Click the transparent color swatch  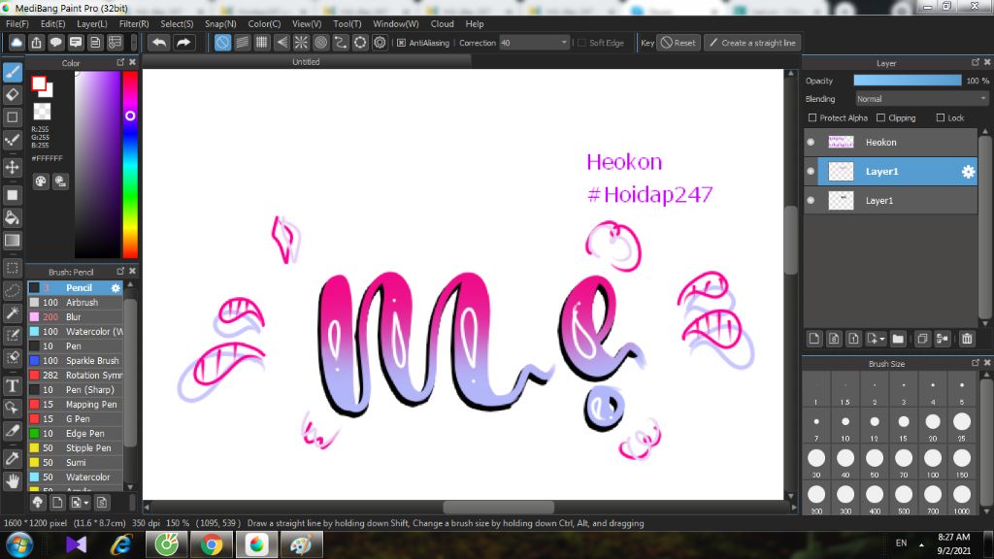point(42,112)
